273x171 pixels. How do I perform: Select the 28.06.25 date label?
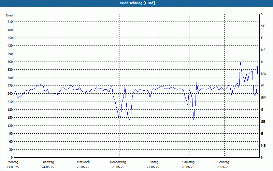(x=188, y=167)
